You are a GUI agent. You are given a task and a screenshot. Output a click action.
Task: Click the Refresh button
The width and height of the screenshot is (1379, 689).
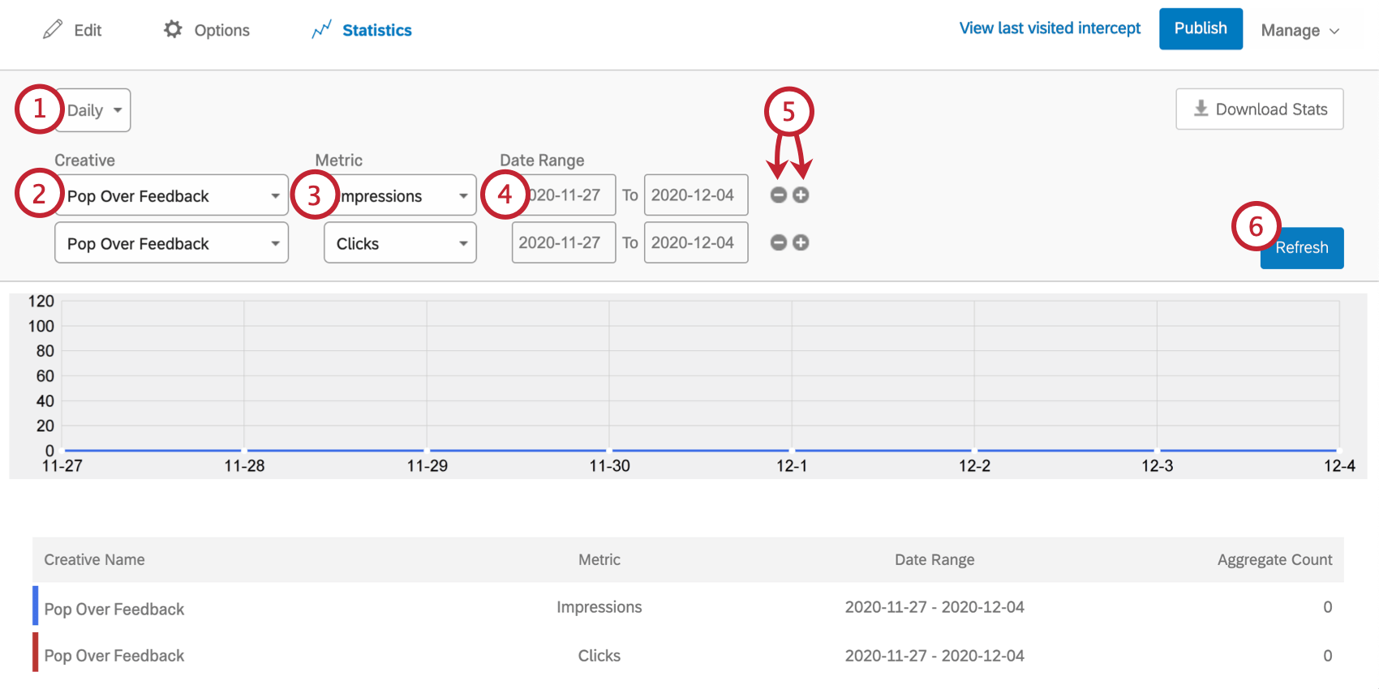coord(1301,248)
